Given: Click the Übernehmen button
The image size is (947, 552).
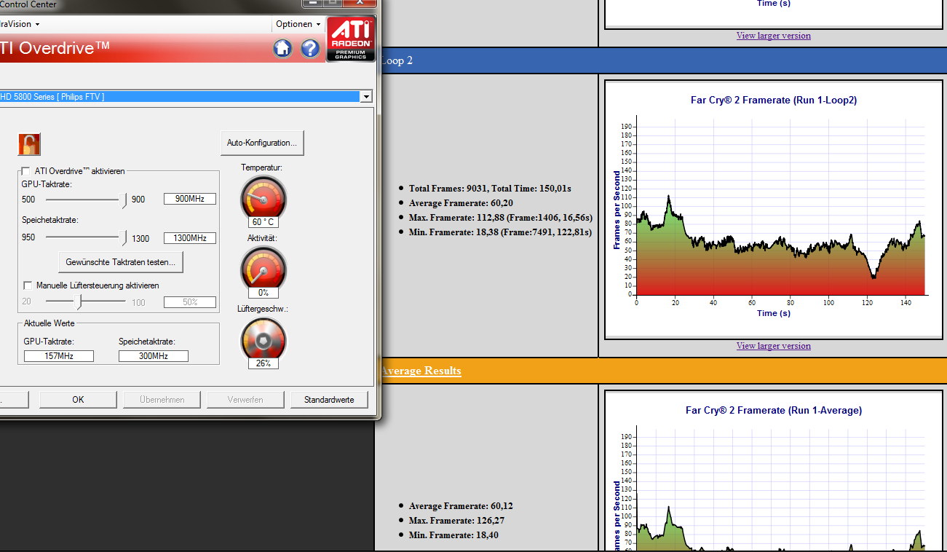Looking at the screenshot, I should (x=162, y=400).
